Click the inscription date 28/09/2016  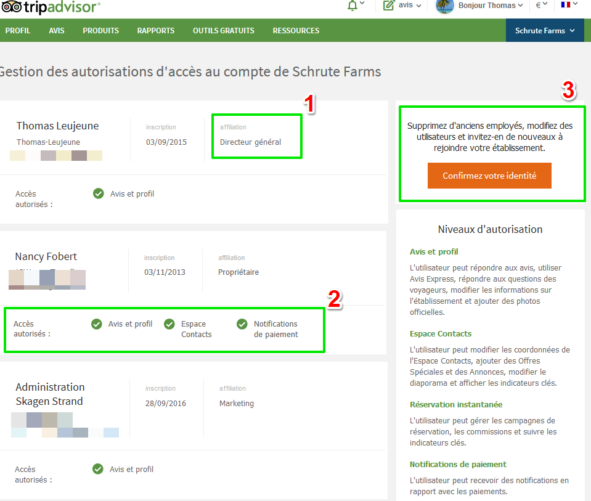(166, 404)
